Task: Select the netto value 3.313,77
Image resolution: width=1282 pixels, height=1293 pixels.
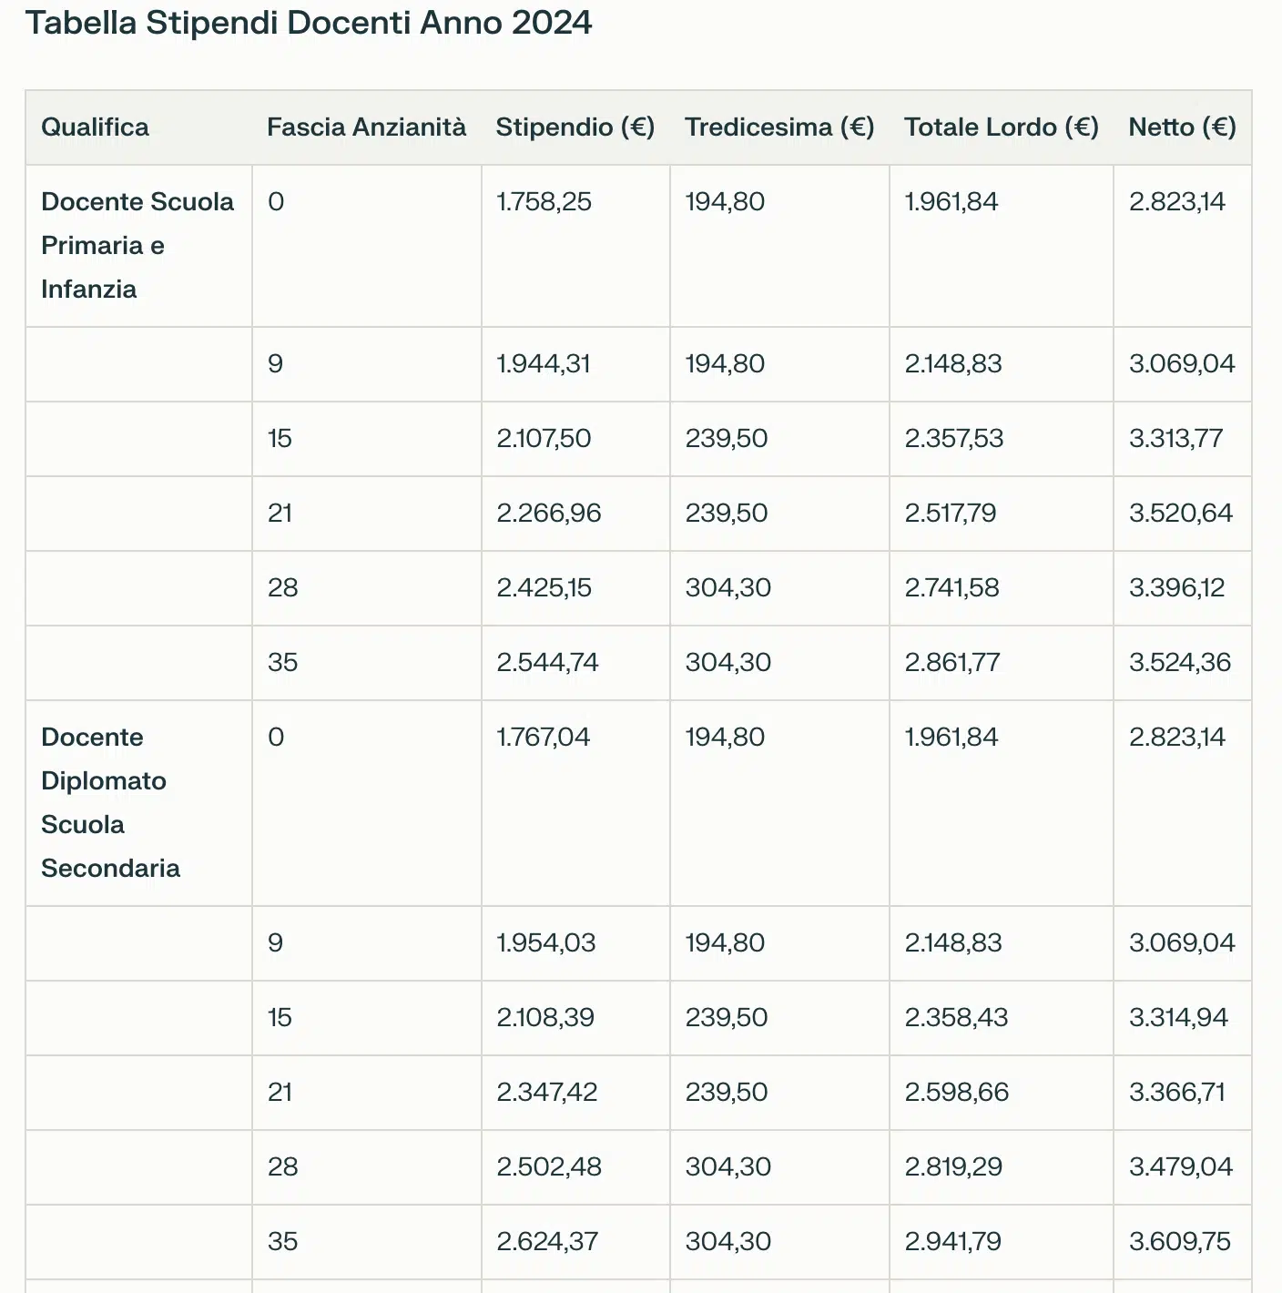Action: [1175, 438]
